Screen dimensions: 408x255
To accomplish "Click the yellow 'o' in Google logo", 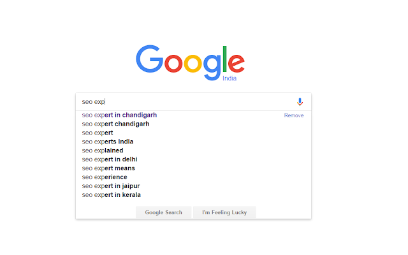I will [193, 63].
